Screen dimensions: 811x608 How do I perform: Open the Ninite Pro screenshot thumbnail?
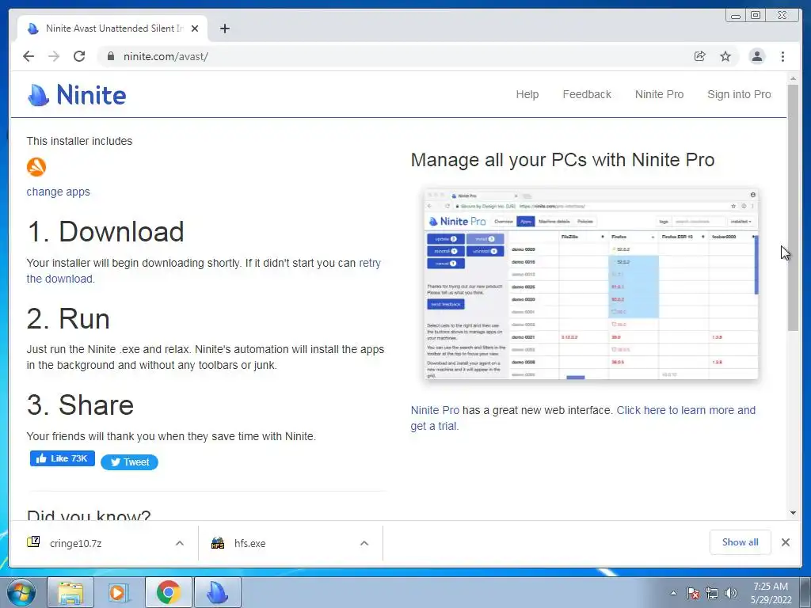591,284
